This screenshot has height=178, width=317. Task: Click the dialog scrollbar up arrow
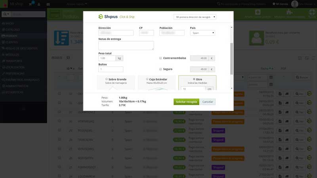click(231, 27)
